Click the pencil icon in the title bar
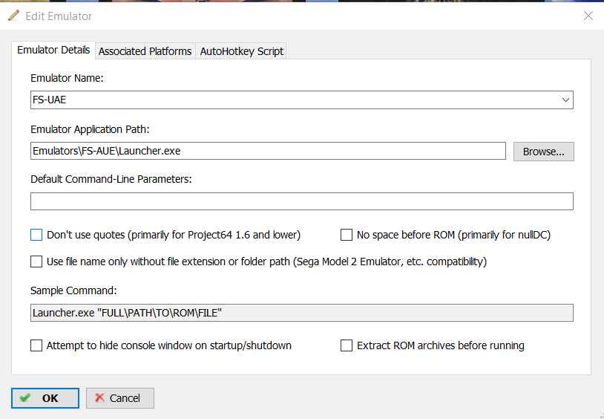 click(x=13, y=16)
